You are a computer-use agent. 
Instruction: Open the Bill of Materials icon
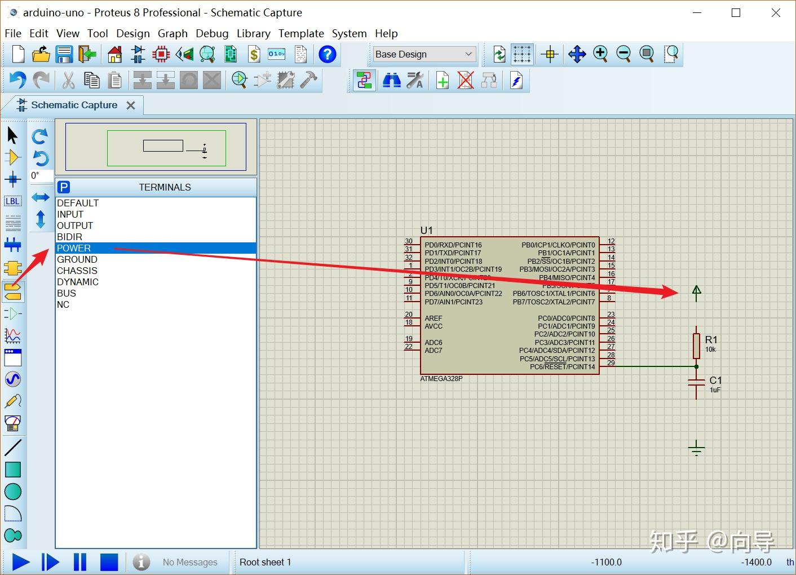(254, 55)
